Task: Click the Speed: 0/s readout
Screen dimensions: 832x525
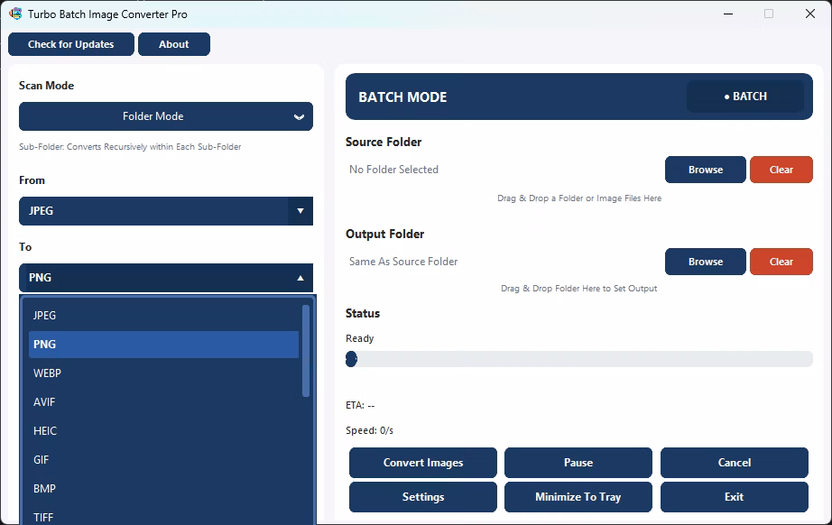Action: click(x=369, y=430)
